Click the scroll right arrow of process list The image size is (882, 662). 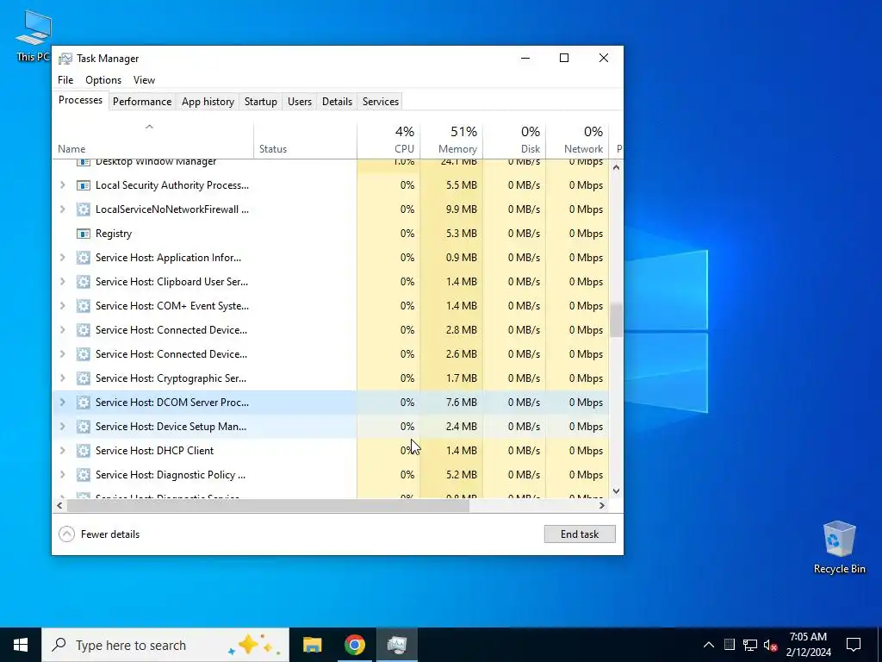[602, 505]
